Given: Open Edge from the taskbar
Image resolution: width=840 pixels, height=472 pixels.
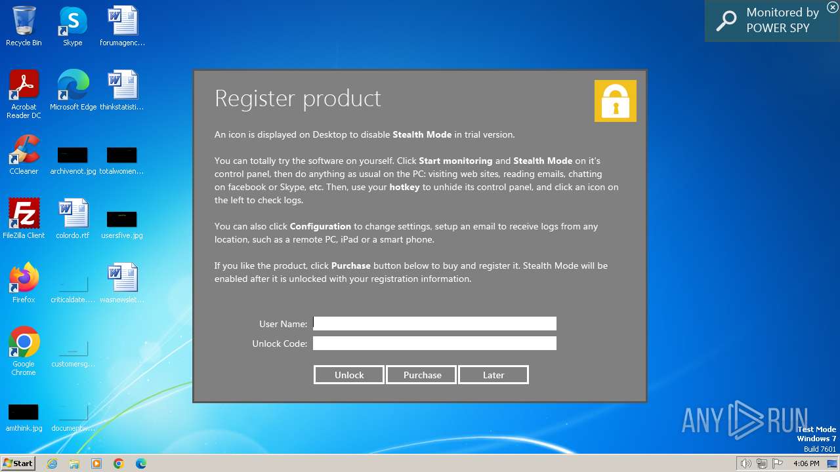Looking at the screenshot, I should tap(141, 463).
